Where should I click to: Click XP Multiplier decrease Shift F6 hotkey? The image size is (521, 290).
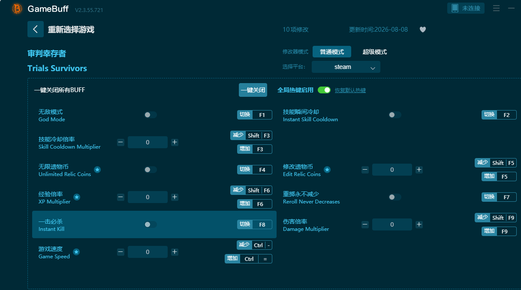(x=251, y=190)
